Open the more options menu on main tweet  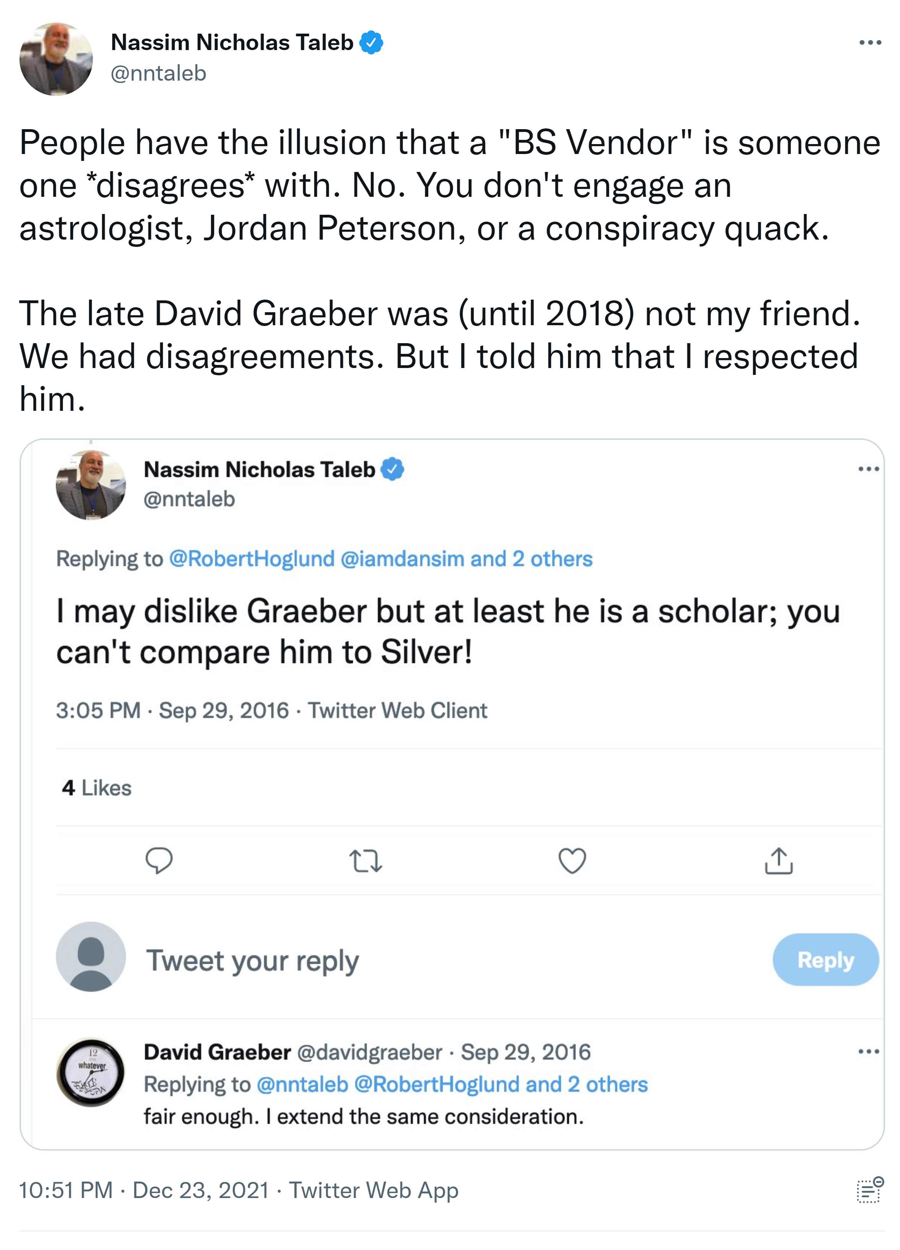pyautogui.click(x=870, y=42)
